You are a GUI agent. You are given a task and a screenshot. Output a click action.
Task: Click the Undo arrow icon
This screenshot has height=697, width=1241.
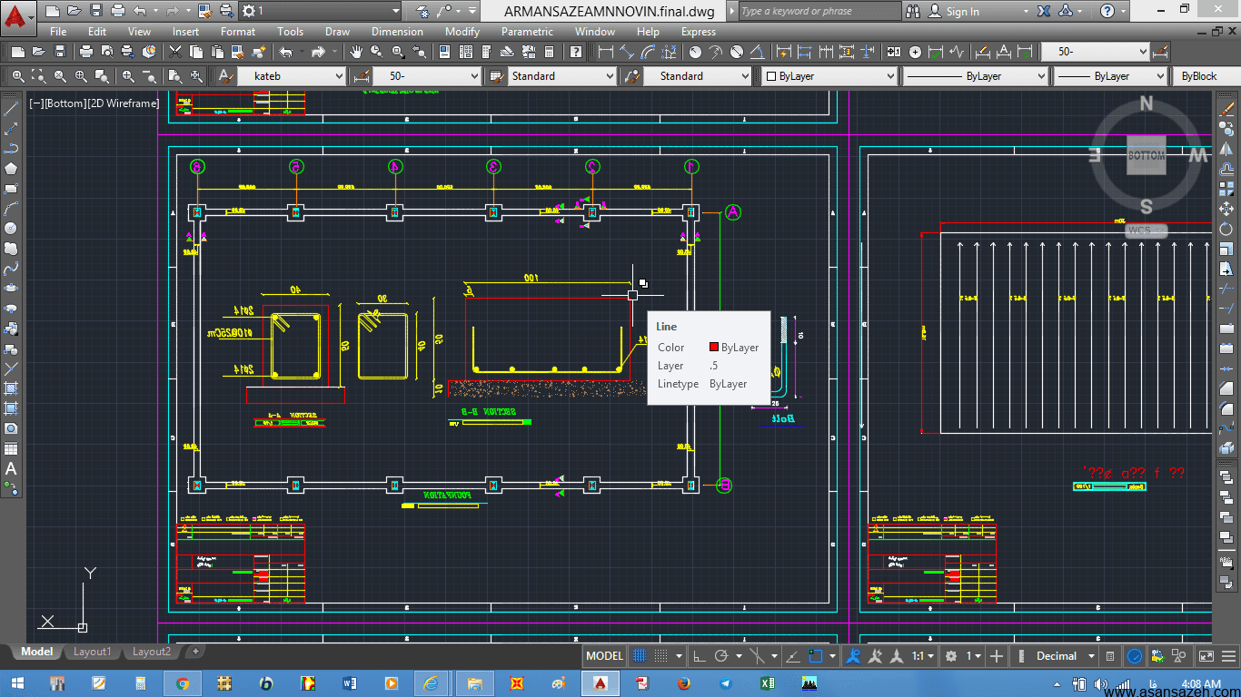(x=287, y=52)
